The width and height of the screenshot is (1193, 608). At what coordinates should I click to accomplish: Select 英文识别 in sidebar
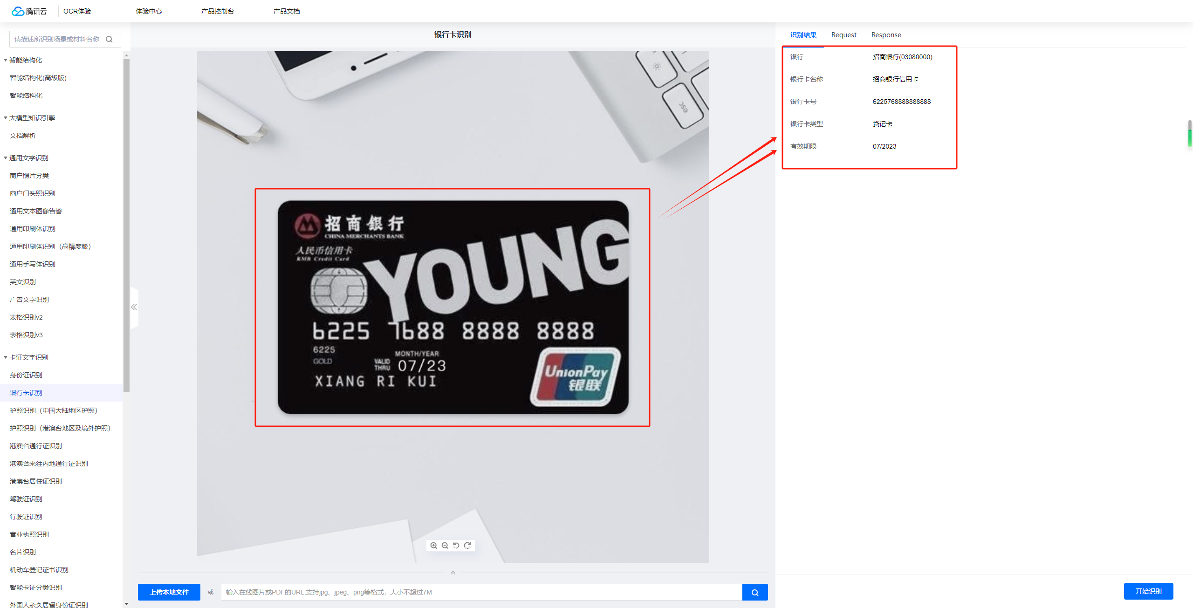(x=23, y=282)
